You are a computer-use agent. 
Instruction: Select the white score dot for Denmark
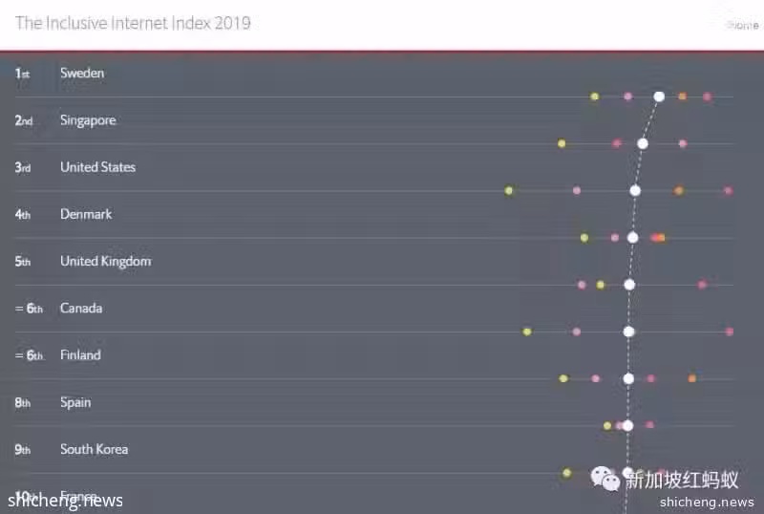point(632,238)
